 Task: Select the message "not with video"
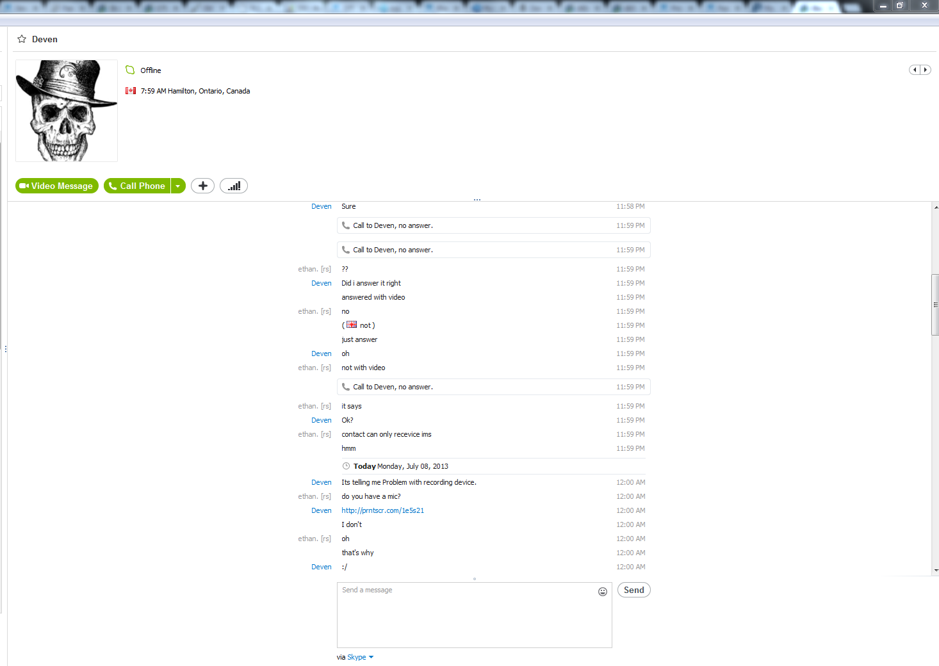363,368
